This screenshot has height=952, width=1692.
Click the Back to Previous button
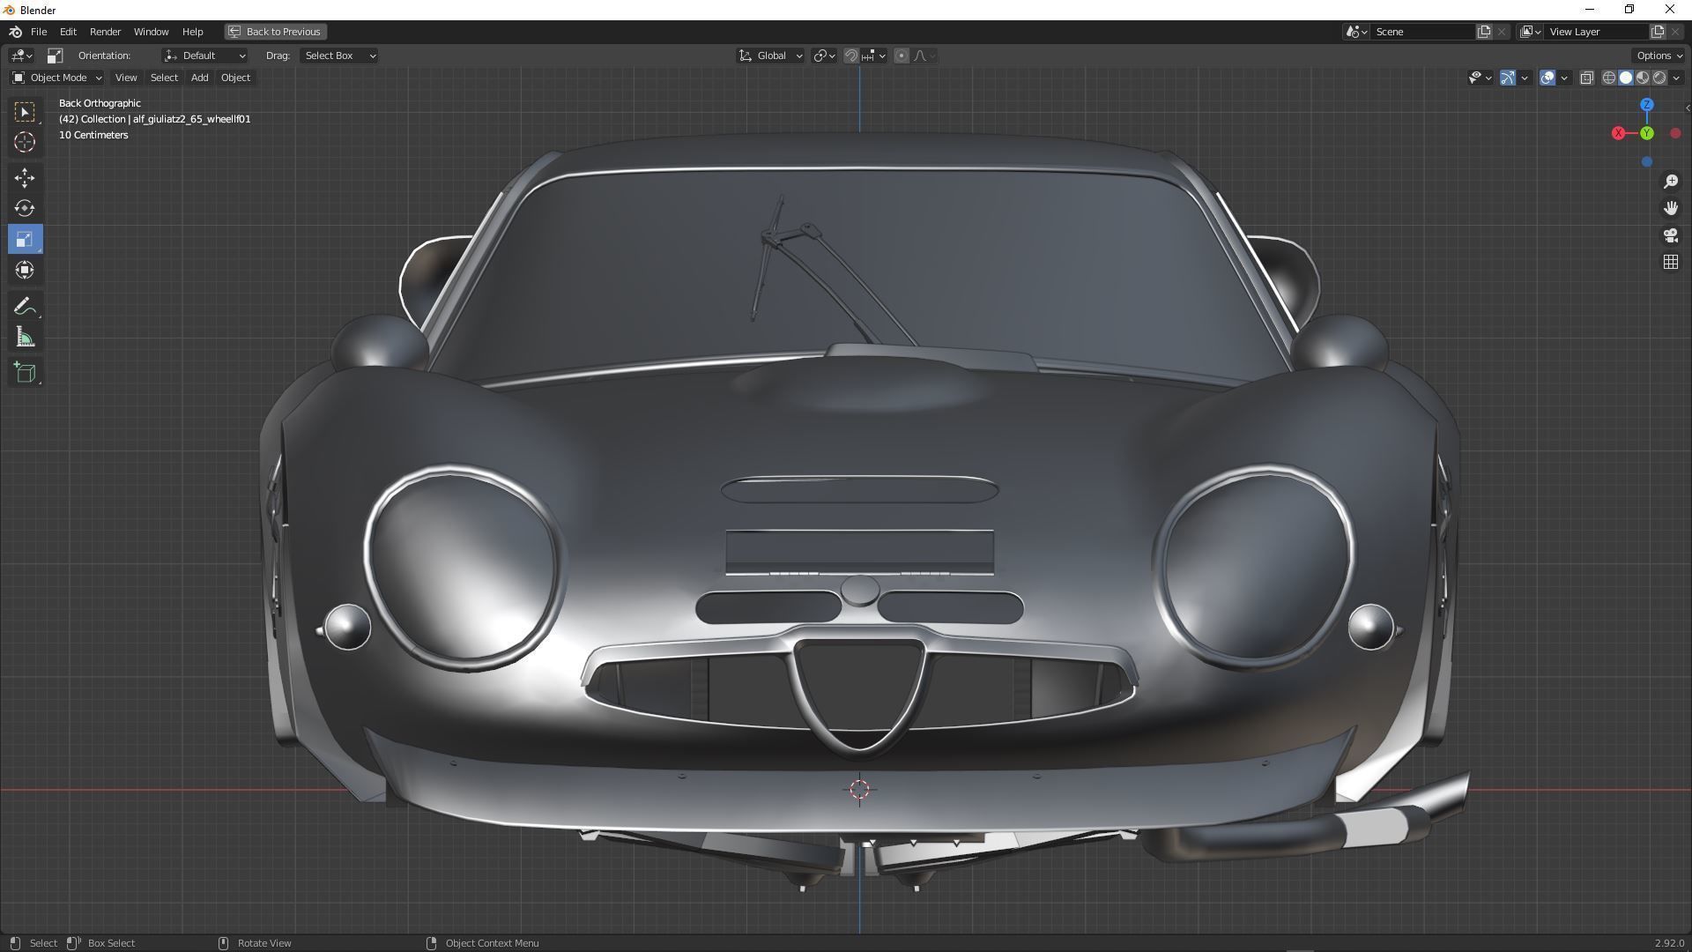(x=275, y=32)
